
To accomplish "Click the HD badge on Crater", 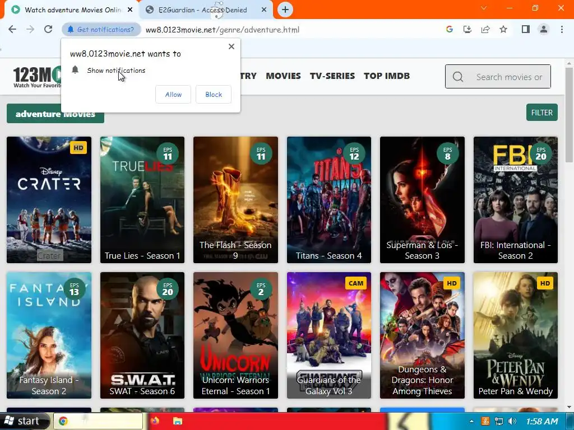I will tap(78, 148).
